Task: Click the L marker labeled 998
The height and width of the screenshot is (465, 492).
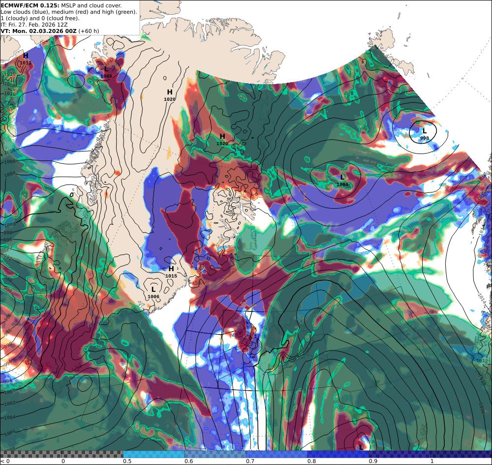Action: tap(425, 131)
